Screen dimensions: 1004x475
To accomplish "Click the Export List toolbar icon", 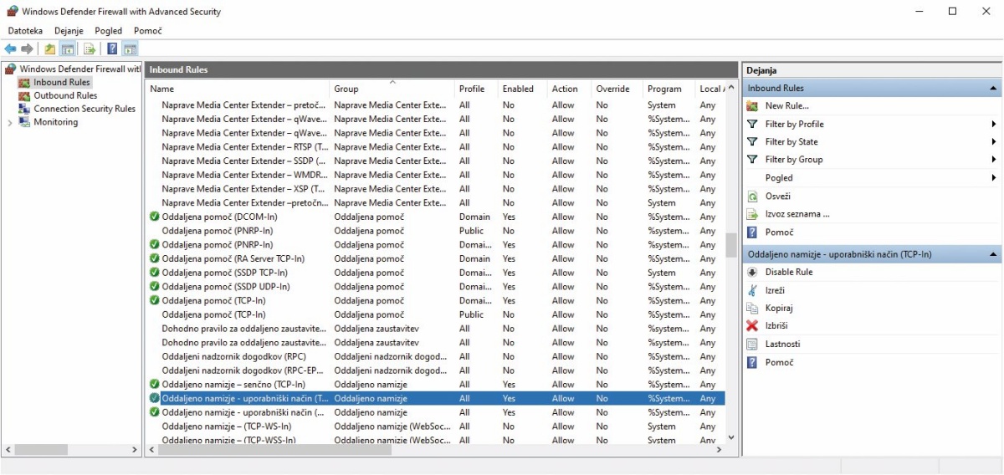I will tap(90, 49).
